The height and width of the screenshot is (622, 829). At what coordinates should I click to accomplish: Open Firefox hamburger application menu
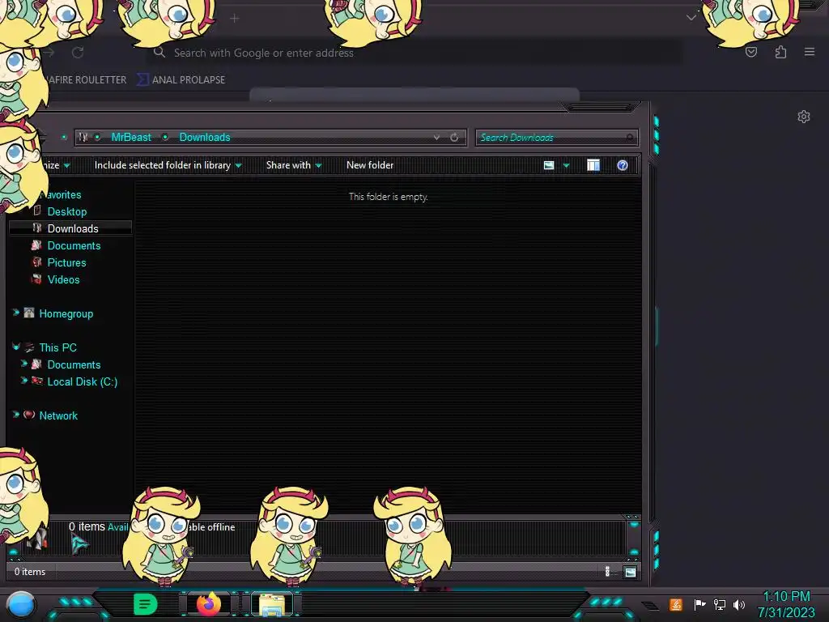tap(810, 52)
